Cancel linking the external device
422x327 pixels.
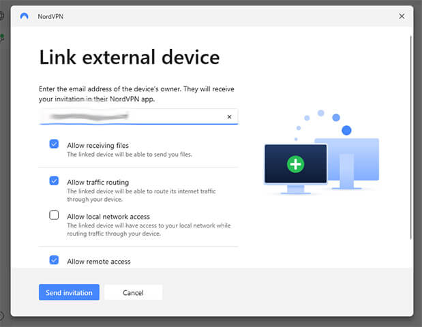[x=133, y=292]
